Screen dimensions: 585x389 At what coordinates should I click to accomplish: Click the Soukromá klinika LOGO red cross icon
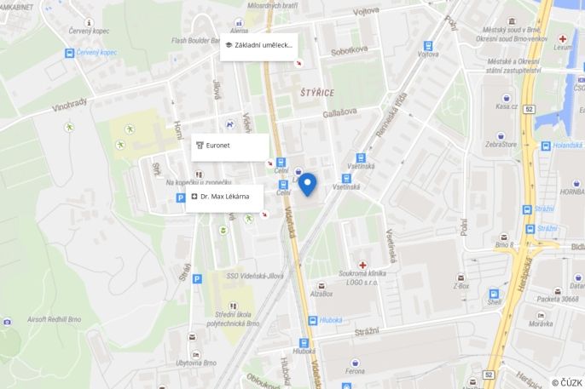click(x=362, y=265)
